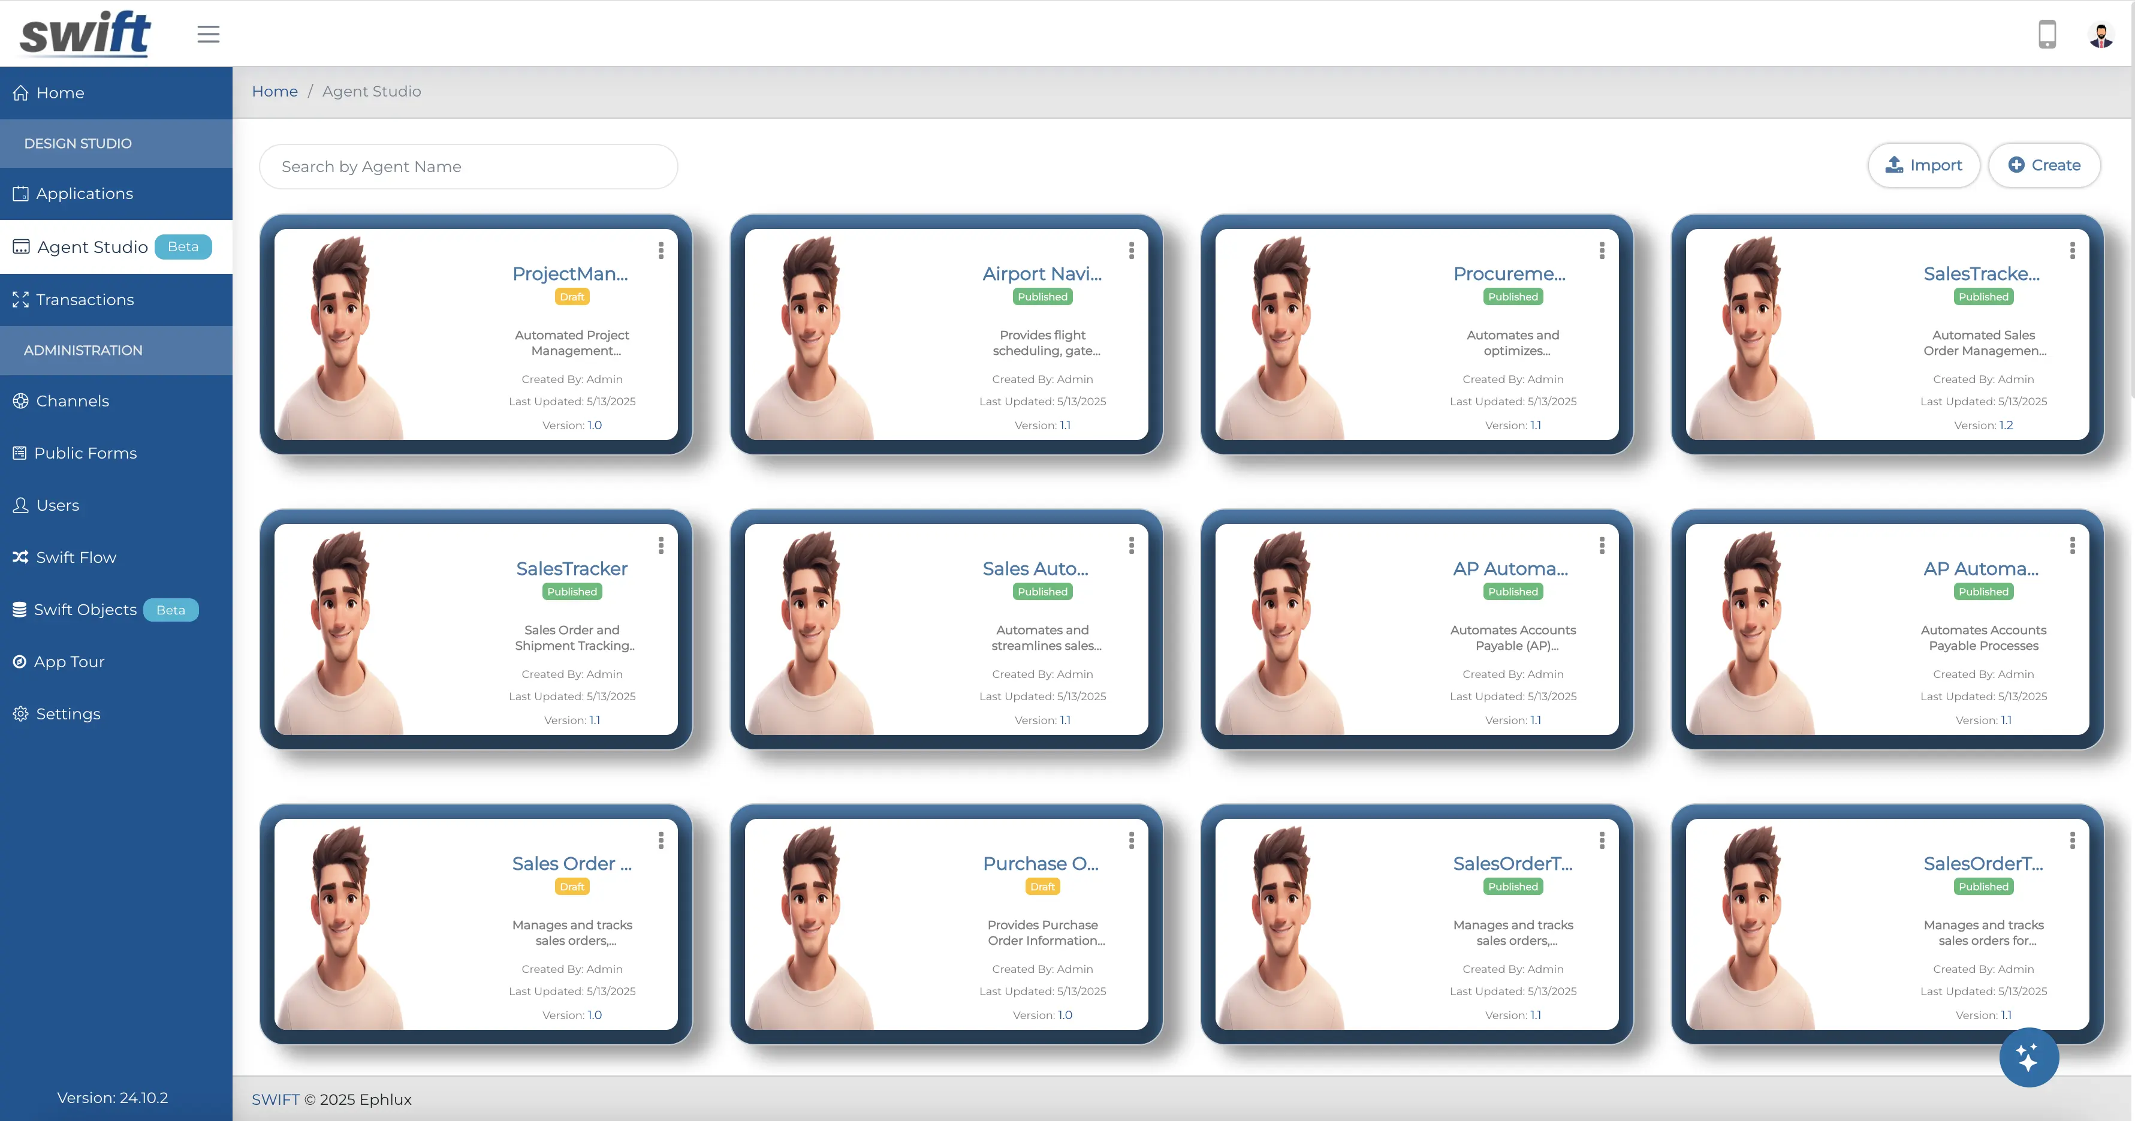Open three-dot menu on Airport Navi... card
Viewport: 2135px width, 1121px height.
[1131, 251]
